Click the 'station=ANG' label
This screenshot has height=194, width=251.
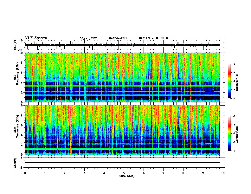coord(118,38)
